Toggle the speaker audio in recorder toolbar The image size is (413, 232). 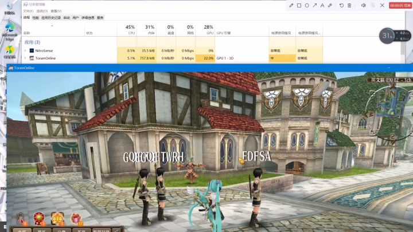click(364, 5)
